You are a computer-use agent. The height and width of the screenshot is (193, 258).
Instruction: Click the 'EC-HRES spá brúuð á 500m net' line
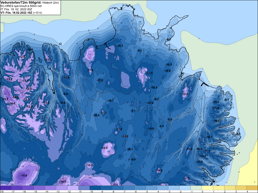21,6
